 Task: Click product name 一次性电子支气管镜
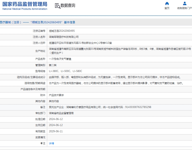(60, 59)
